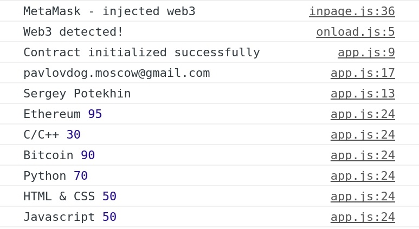This screenshot has height=229, width=419.
Task: Open the inpage.js:36 source link
Action: pyautogui.click(x=352, y=11)
